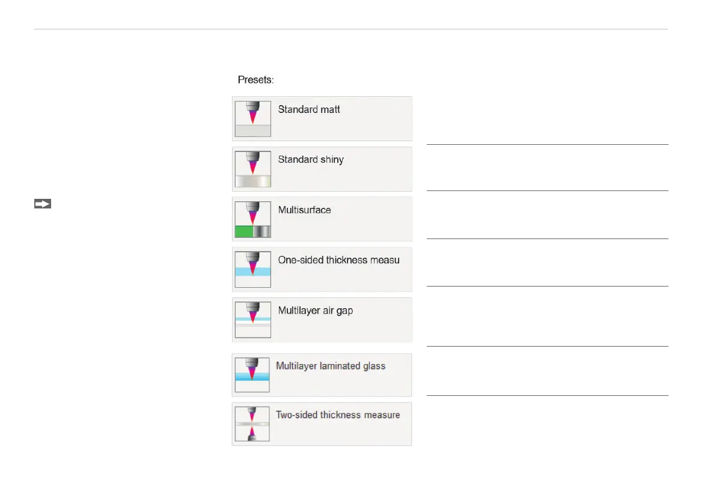Click the Standard matt sensor icon
Viewport: 716px width, 504px height.
pos(253,119)
